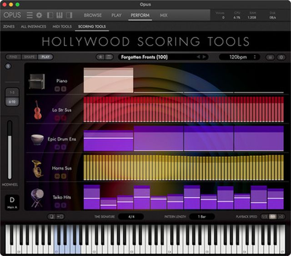Switch to the BROWSE tab
The image size is (291, 256).
click(x=93, y=15)
